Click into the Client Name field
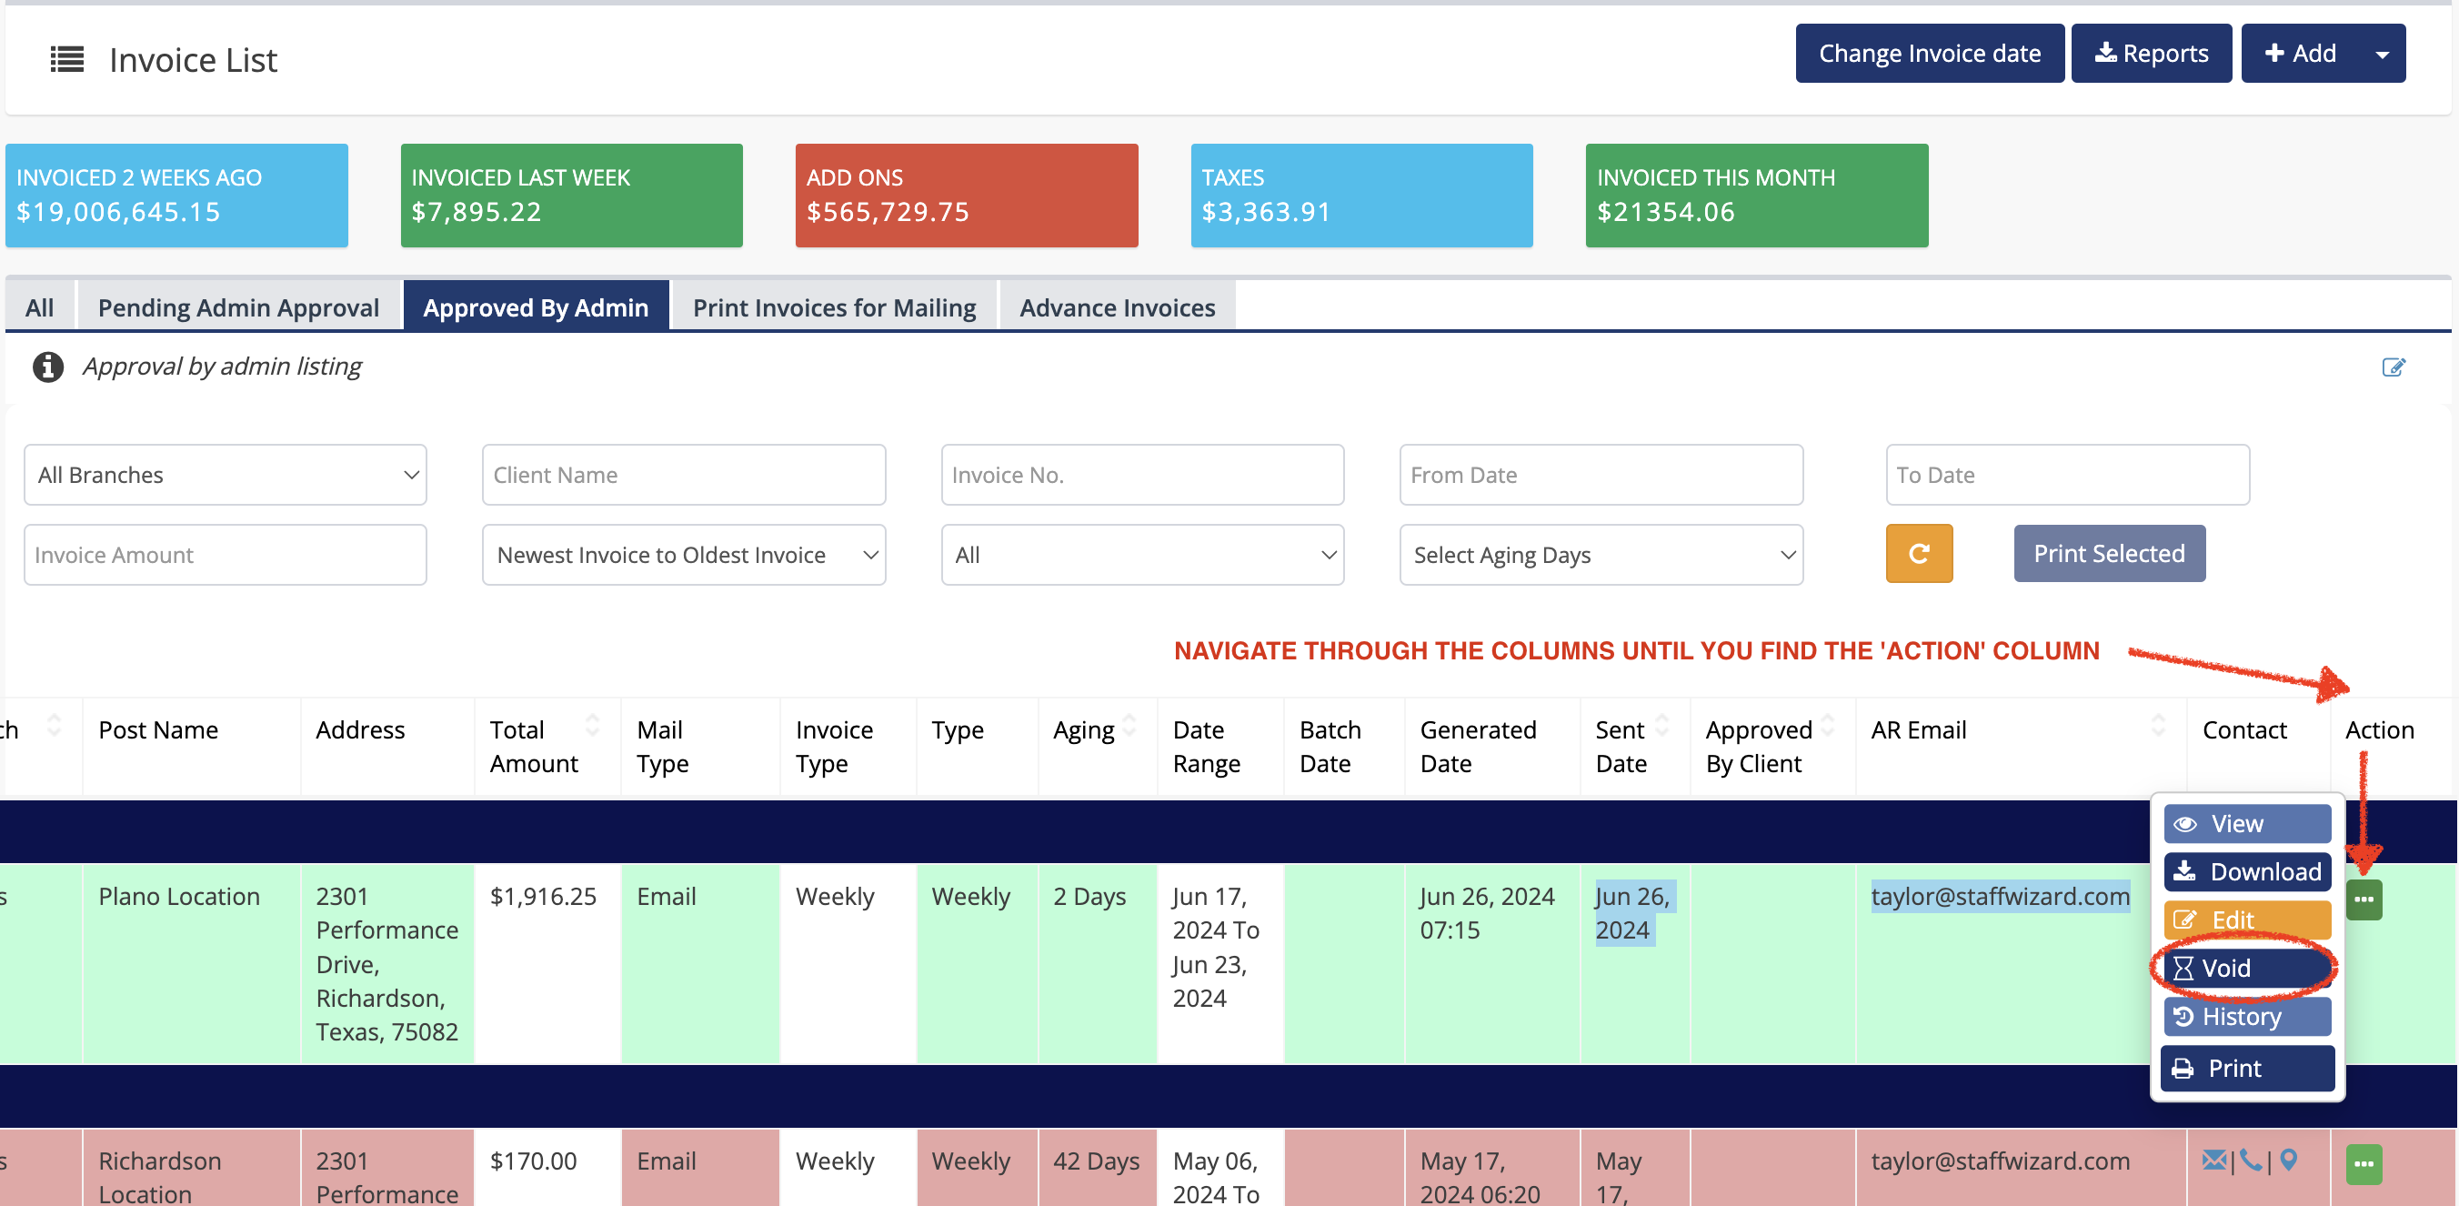Screen dimensions: 2459x1206 [x=684, y=475]
